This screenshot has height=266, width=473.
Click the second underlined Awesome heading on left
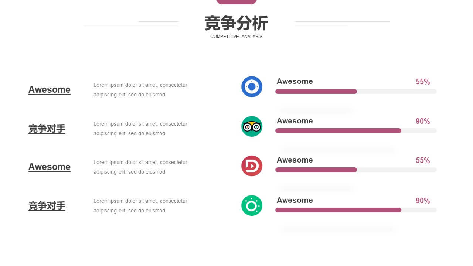click(50, 167)
